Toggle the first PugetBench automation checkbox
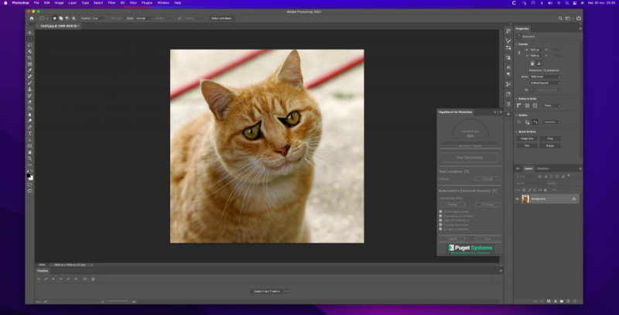Viewport: 619px width, 315px height. pos(441,211)
